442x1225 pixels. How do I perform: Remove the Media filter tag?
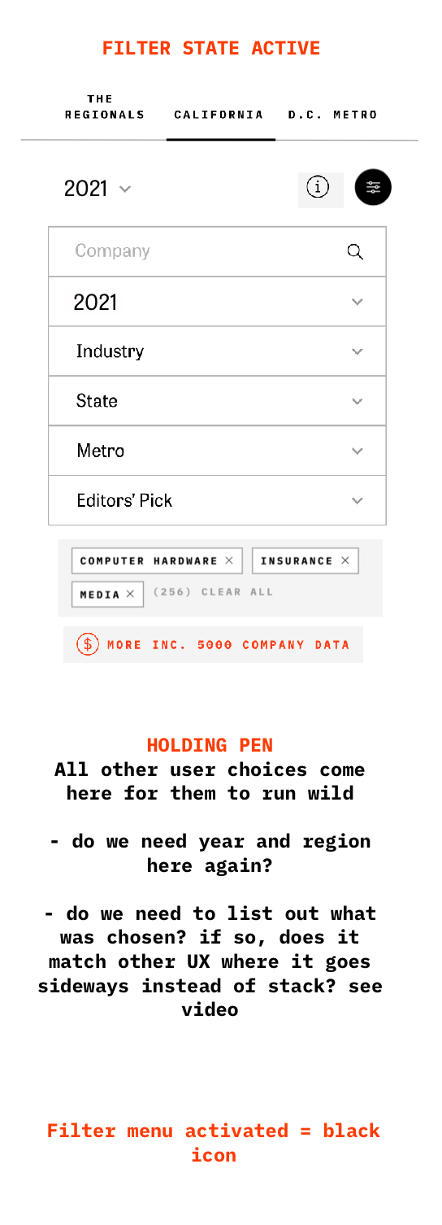tap(131, 594)
